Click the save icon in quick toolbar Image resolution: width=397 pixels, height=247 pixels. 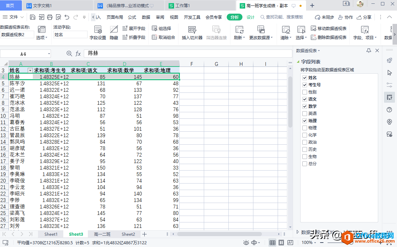[33, 17]
